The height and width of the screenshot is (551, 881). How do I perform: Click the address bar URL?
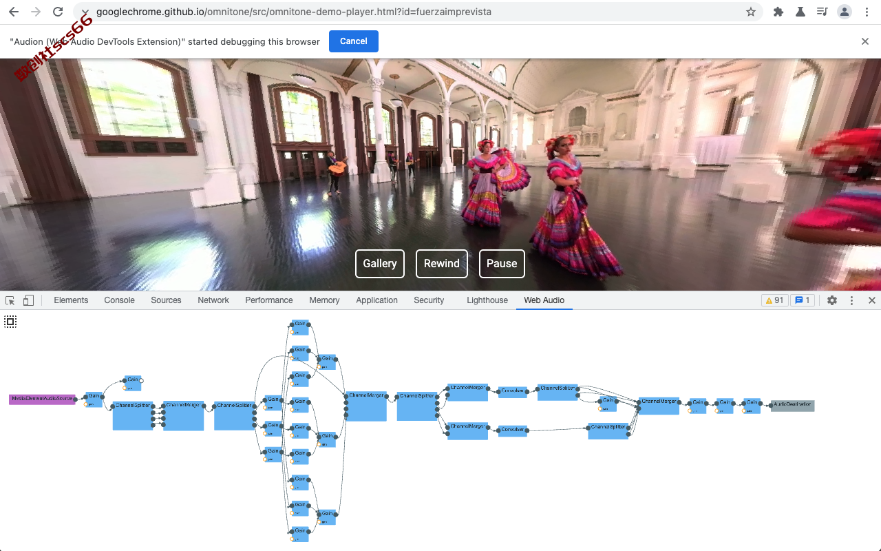coord(294,12)
